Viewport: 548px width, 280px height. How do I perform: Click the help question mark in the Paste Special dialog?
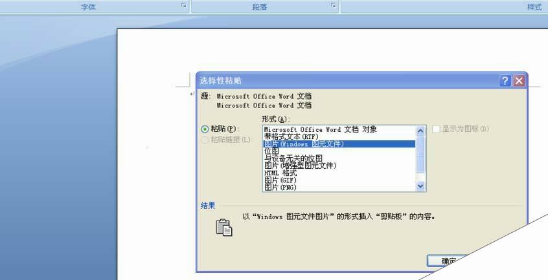(x=505, y=81)
